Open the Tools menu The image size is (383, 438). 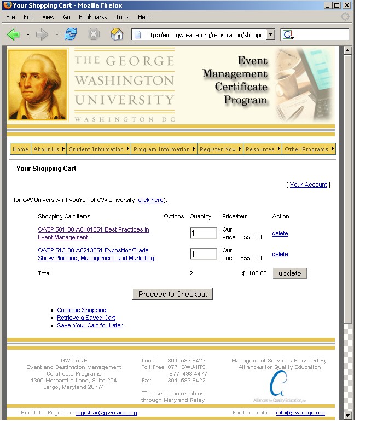pos(123,17)
